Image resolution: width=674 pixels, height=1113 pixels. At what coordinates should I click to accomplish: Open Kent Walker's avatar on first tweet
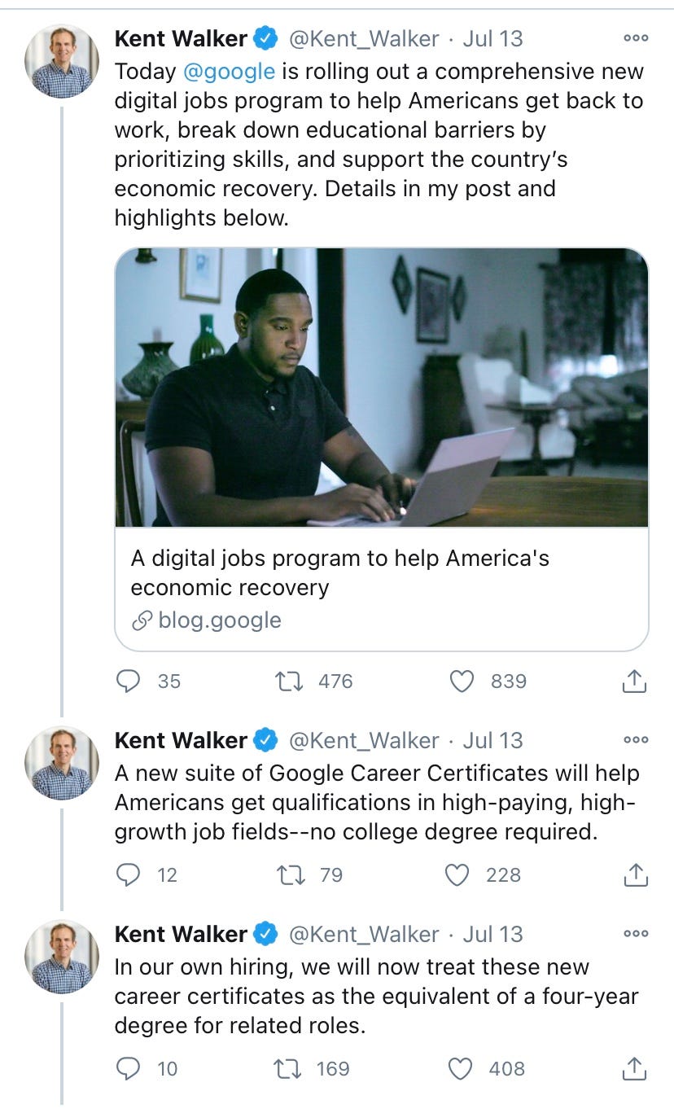tap(62, 60)
